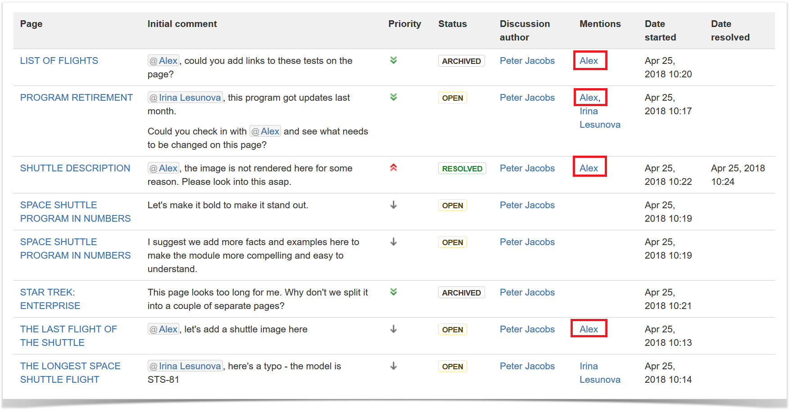This screenshot has width=793, height=412.
Task: Open the PROGRAM RETIREMENT page link
Action: tap(77, 98)
